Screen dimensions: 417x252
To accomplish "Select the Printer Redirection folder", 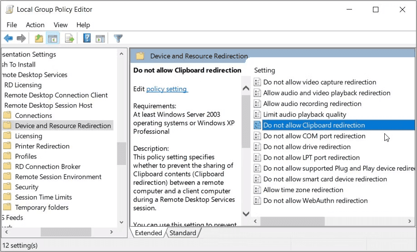I will (x=42, y=146).
